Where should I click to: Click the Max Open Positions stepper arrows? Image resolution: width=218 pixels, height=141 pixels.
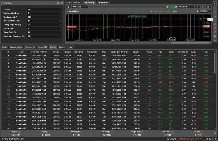coord(60,13)
